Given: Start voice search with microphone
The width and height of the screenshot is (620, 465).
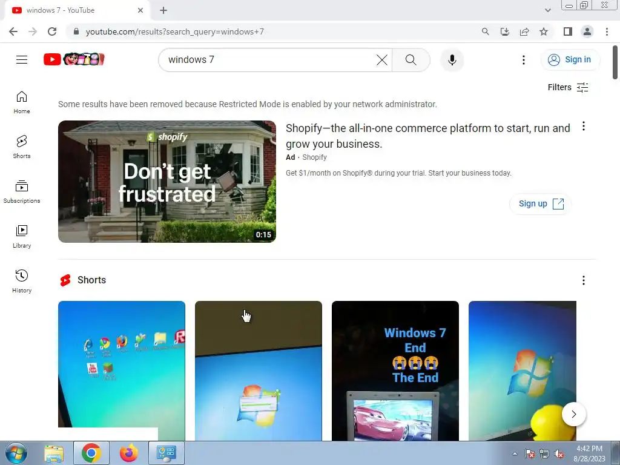Looking at the screenshot, I should click(x=452, y=60).
